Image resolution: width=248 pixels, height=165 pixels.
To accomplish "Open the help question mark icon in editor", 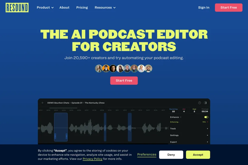I will click(200, 103).
